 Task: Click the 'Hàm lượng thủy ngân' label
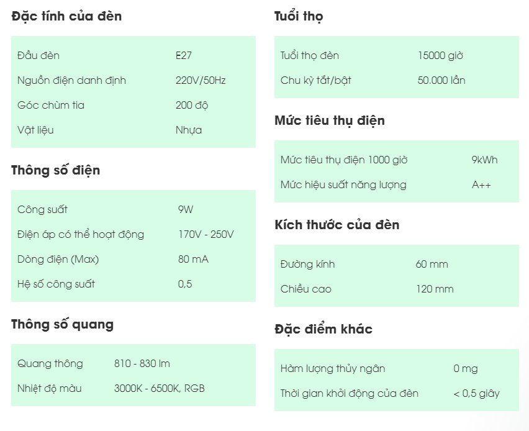pos(333,368)
